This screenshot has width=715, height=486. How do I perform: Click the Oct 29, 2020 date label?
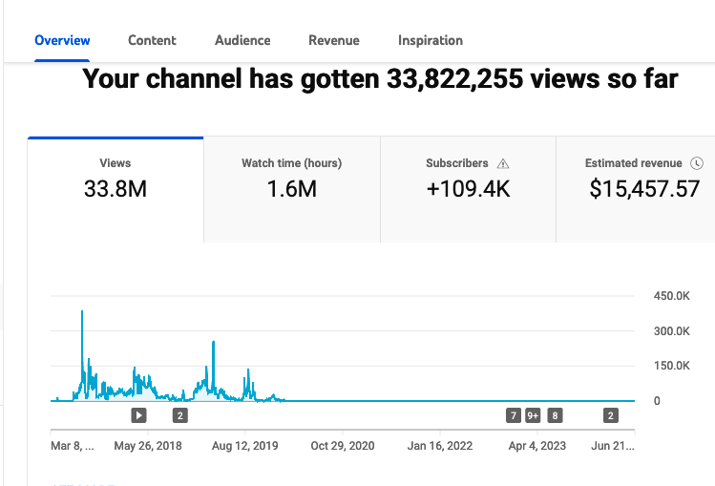343,445
